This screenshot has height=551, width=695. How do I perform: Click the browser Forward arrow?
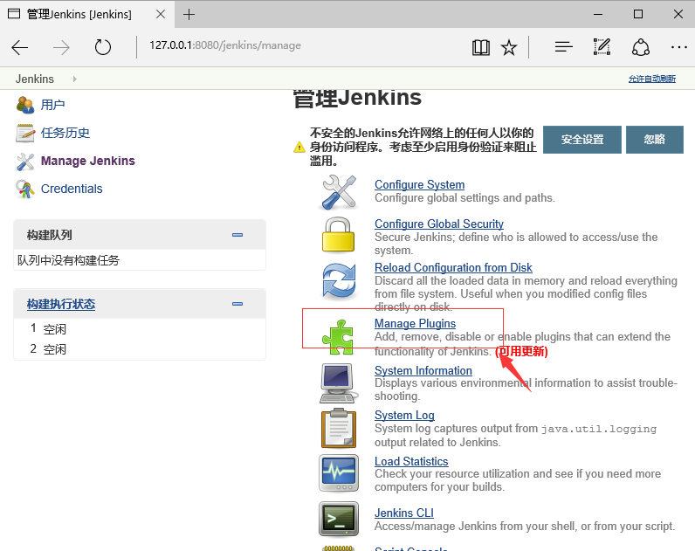61,47
